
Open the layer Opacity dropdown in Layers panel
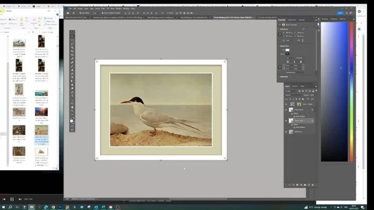[x=312, y=95]
